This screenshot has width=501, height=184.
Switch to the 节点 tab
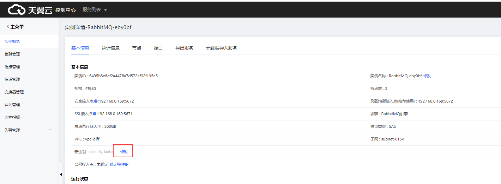(x=137, y=48)
